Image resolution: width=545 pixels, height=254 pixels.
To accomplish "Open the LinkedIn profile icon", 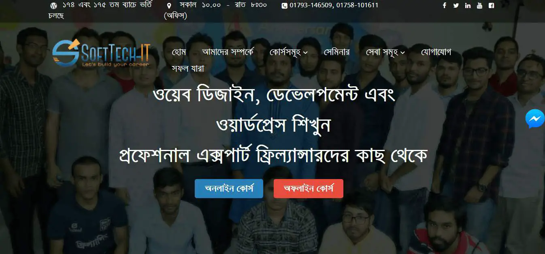I will tap(468, 6).
